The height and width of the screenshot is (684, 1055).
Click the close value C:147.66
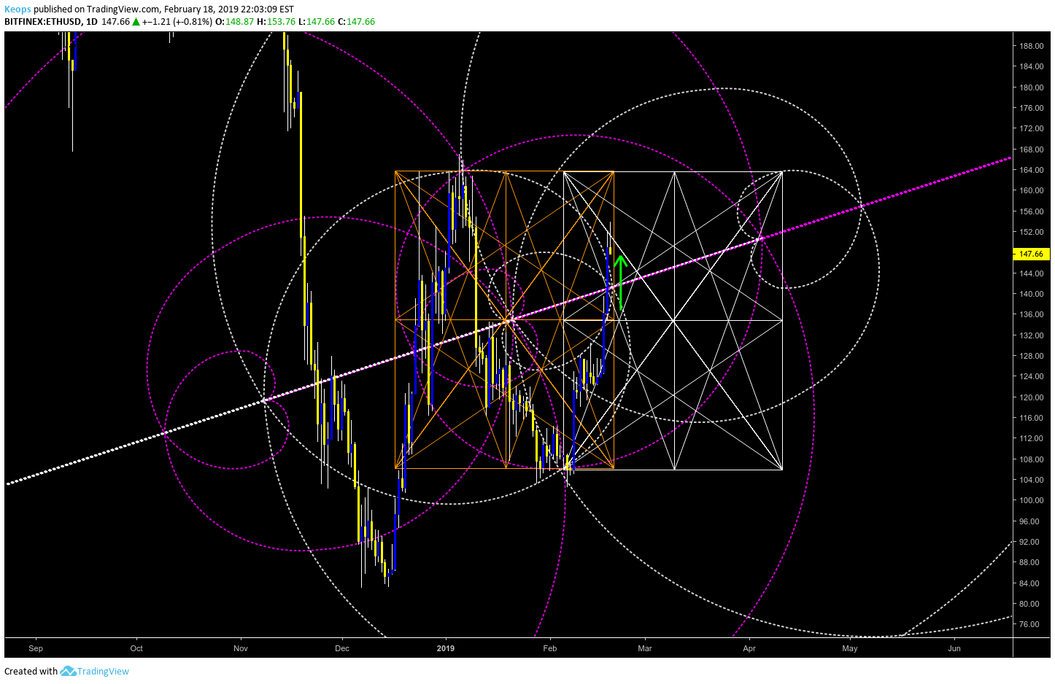coord(356,22)
